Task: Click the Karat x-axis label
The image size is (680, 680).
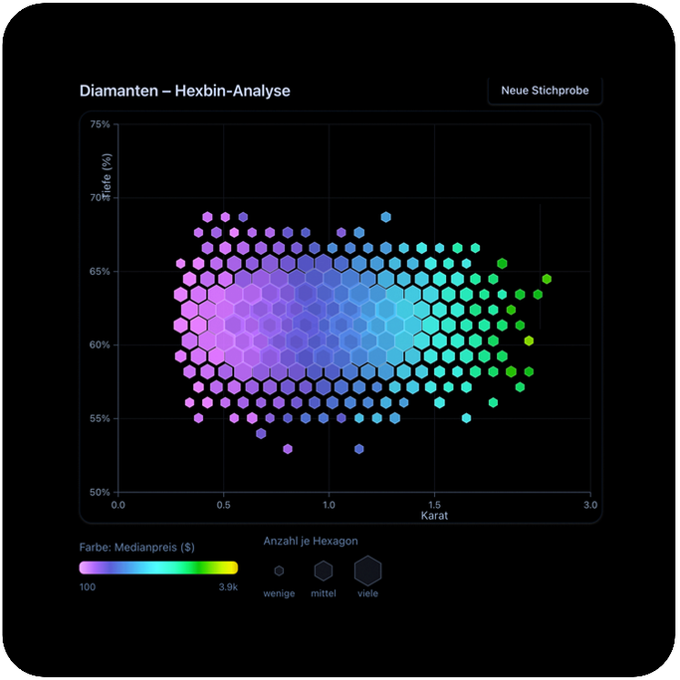Action: [434, 516]
